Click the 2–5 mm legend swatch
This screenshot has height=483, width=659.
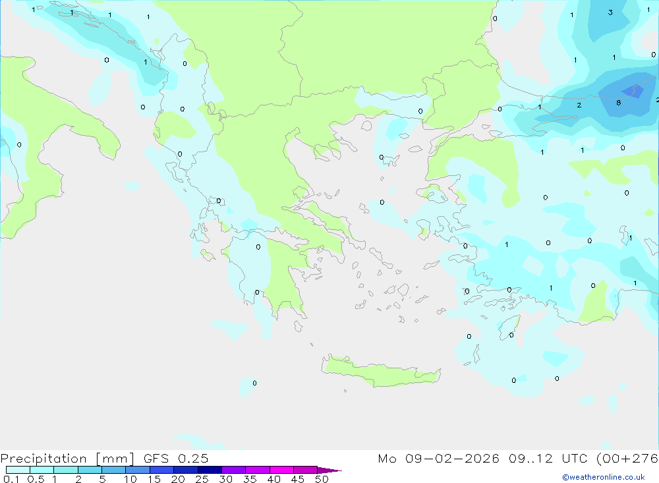(x=90, y=470)
